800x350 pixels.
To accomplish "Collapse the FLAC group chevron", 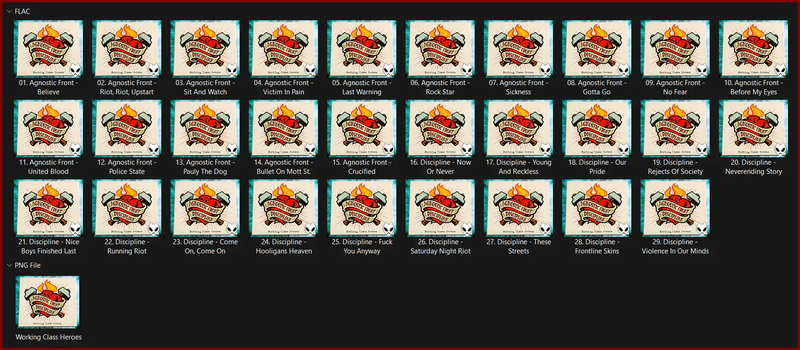I will coord(9,11).
